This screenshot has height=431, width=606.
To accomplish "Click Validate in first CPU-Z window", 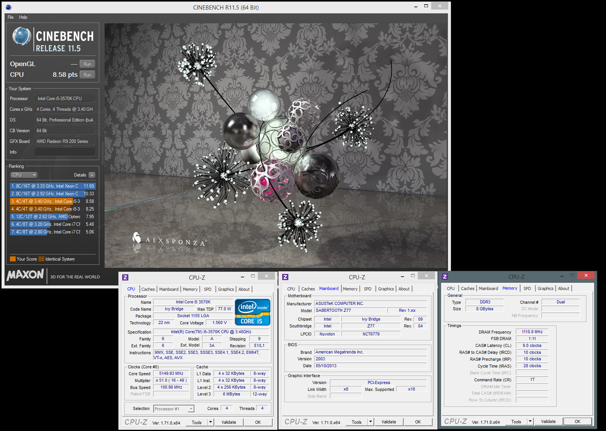I will pos(229,422).
